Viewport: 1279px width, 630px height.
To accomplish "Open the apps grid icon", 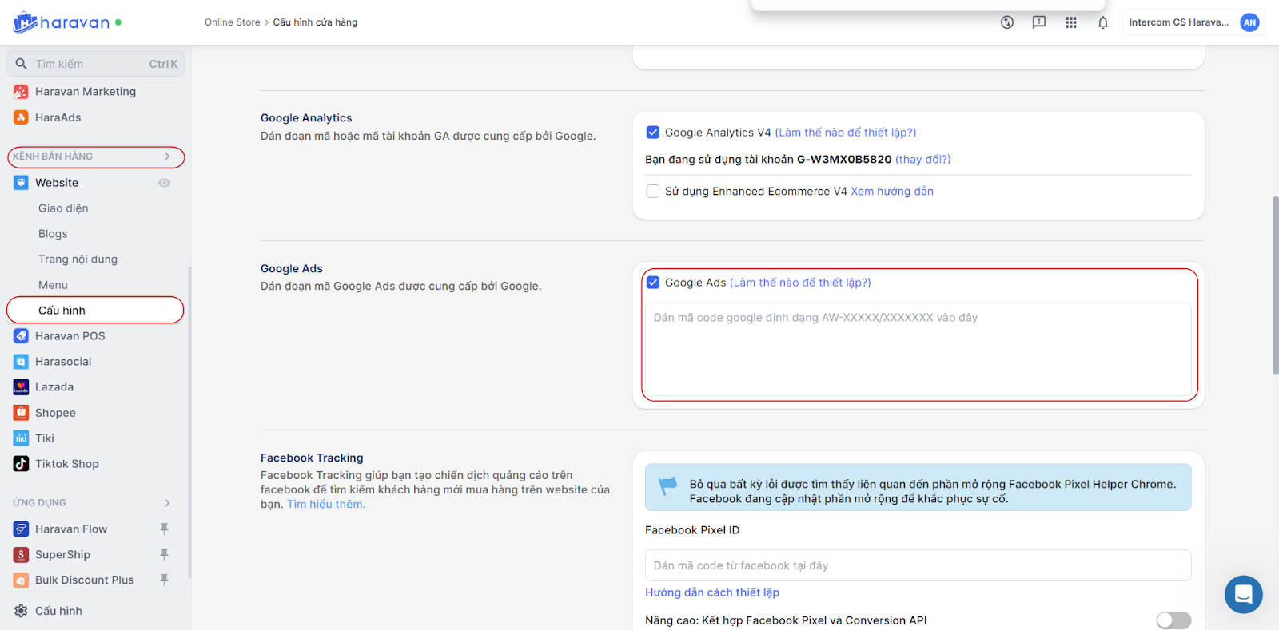I will (1070, 22).
